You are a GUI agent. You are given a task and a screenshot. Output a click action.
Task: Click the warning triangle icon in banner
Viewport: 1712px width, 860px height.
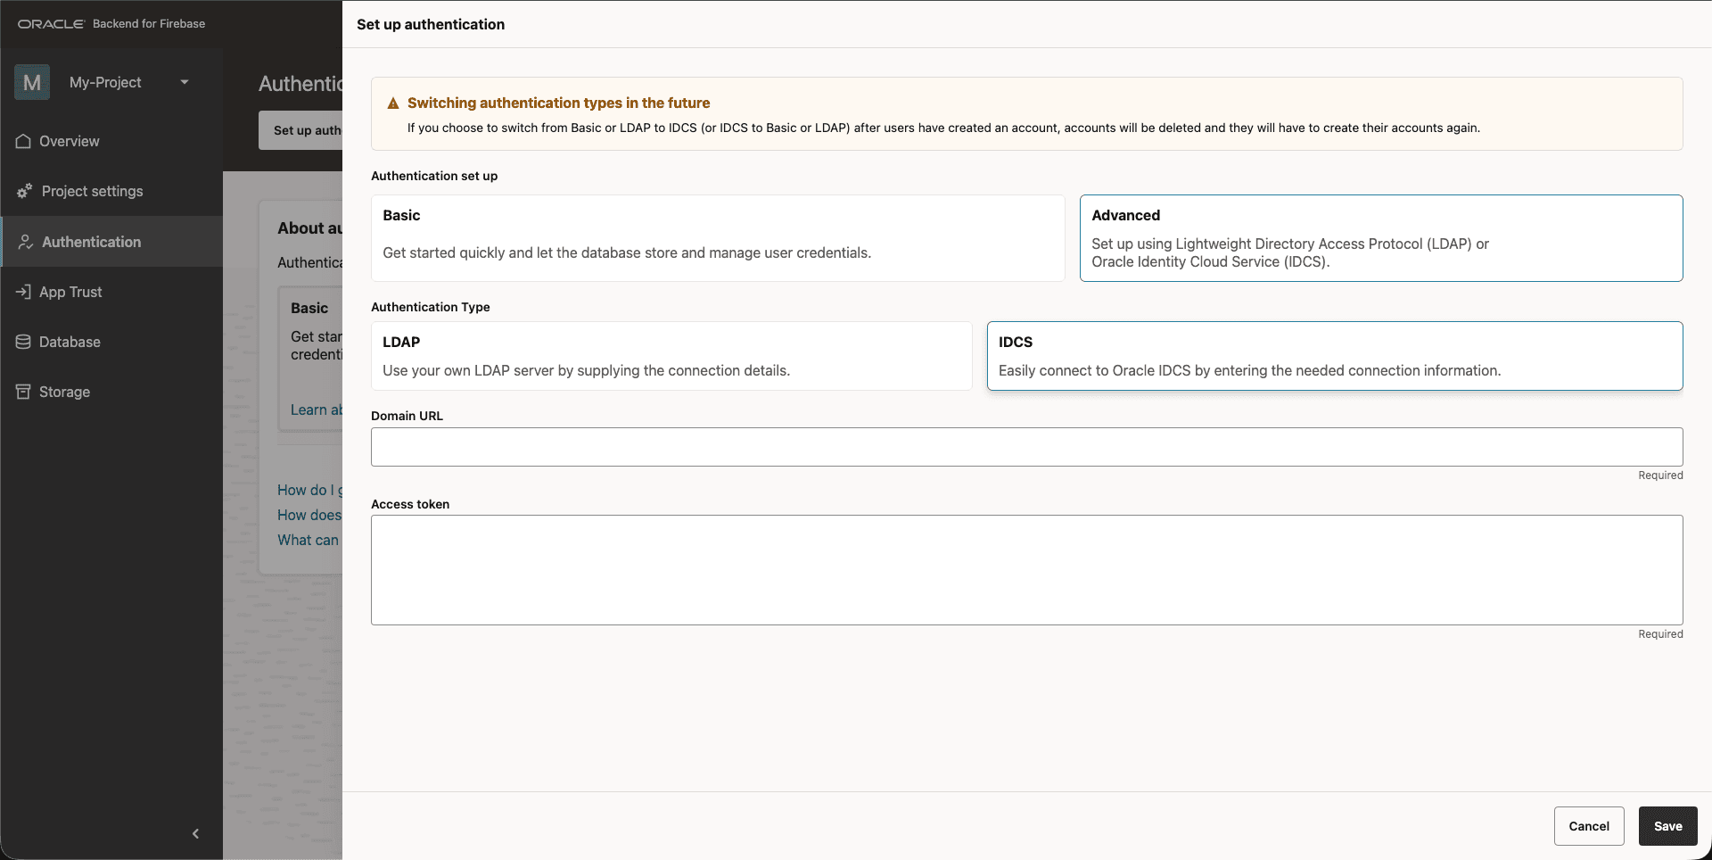(x=393, y=103)
